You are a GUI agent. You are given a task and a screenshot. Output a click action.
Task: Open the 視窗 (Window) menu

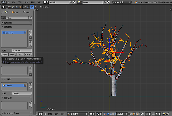(33, 2)
